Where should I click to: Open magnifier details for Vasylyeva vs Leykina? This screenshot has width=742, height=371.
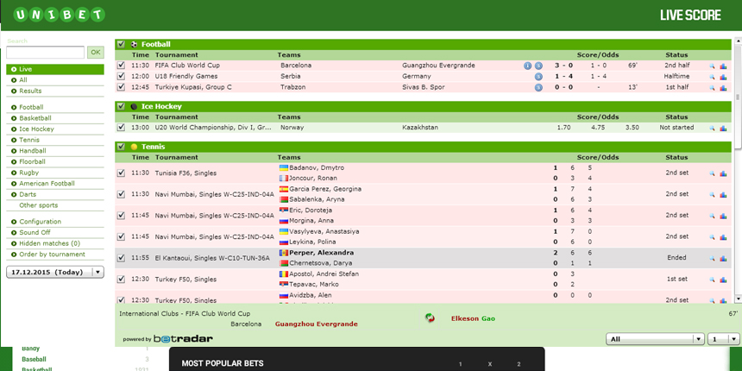[712, 237]
